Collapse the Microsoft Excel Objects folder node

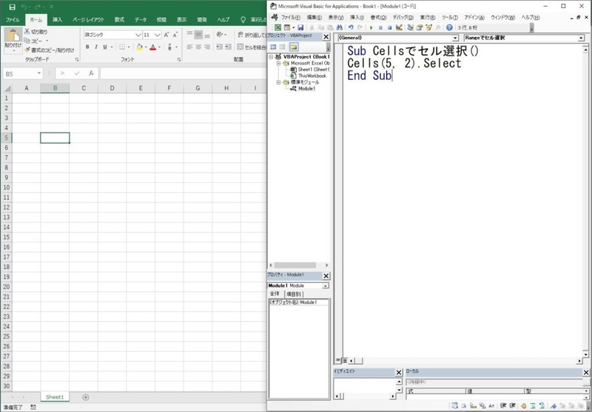click(279, 63)
